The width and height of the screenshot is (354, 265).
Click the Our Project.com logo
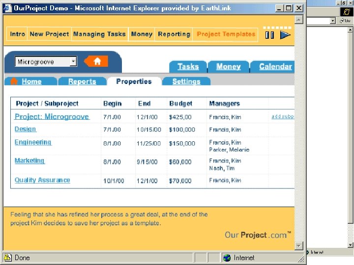pyautogui.click(x=258, y=235)
